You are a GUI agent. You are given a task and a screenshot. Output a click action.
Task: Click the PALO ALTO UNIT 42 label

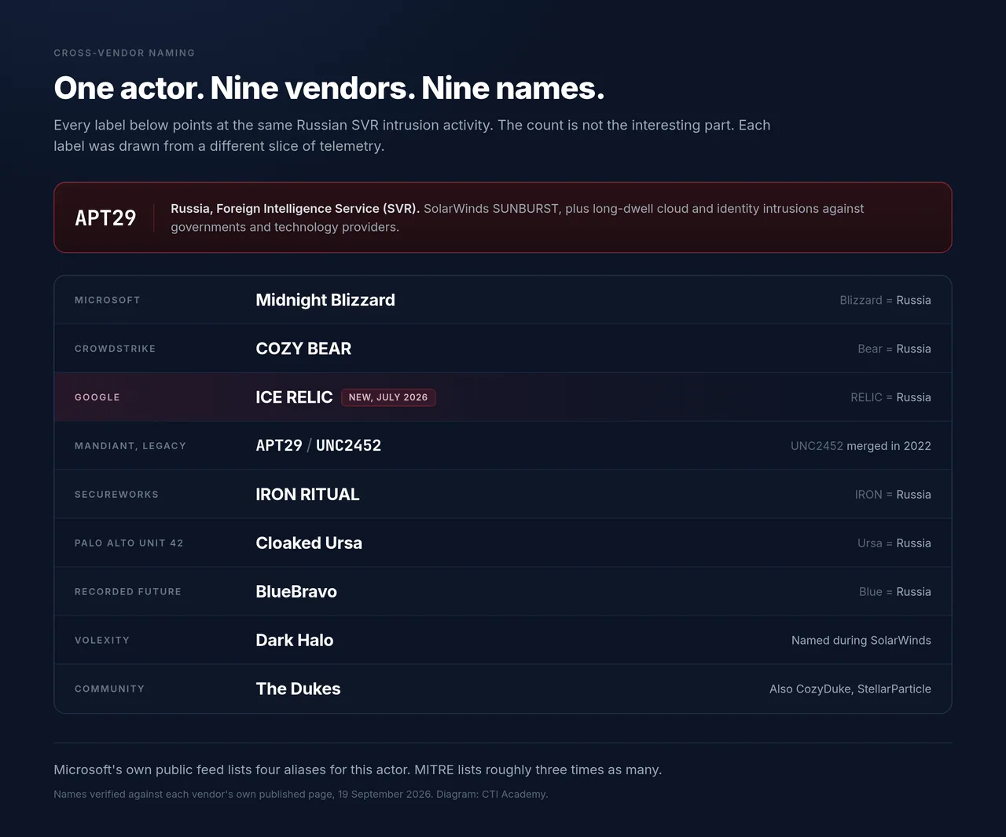click(x=129, y=543)
